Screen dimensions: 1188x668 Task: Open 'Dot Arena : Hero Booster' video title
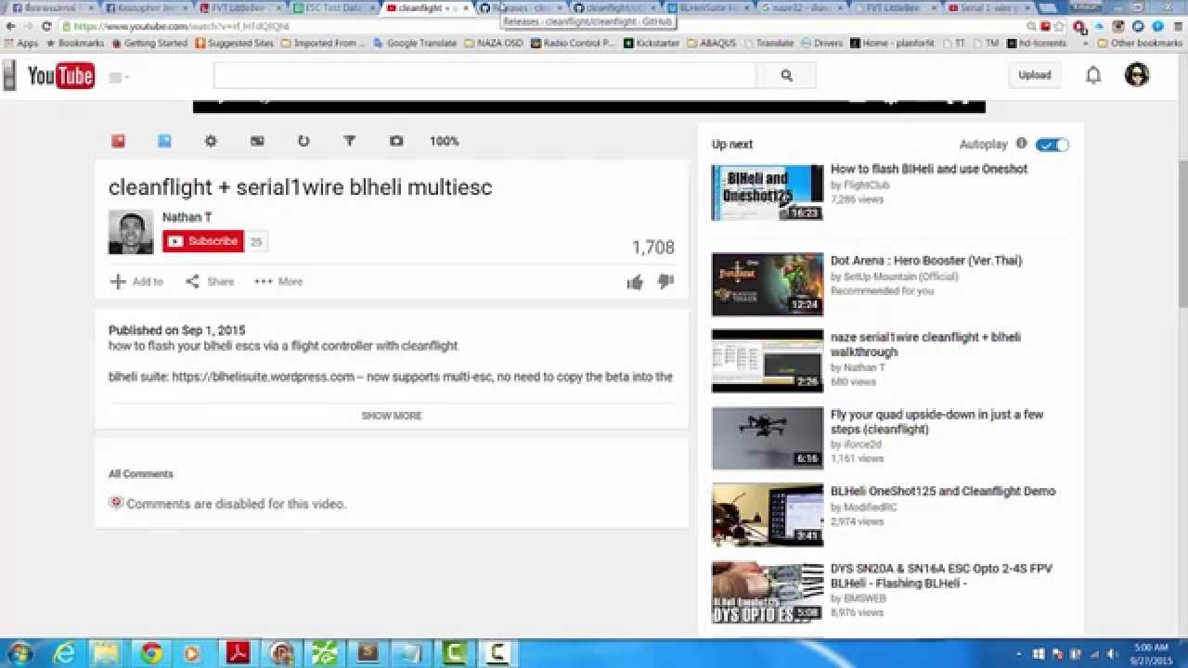point(926,261)
